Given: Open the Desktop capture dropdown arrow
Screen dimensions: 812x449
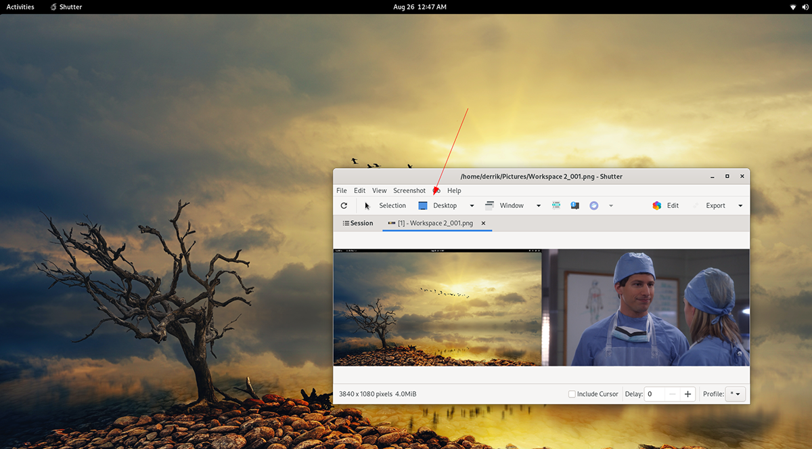Looking at the screenshot, I should point(471,205).
